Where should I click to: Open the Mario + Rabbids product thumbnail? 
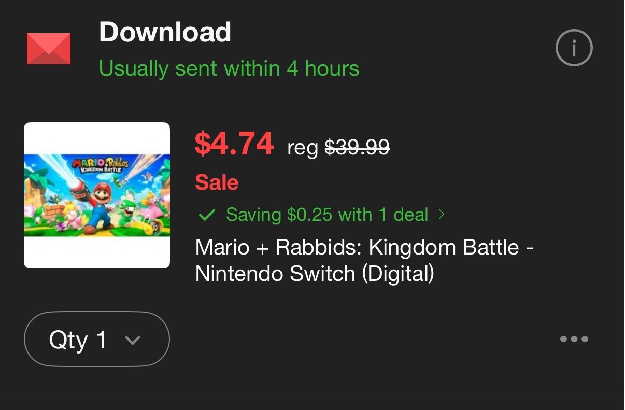97,195
